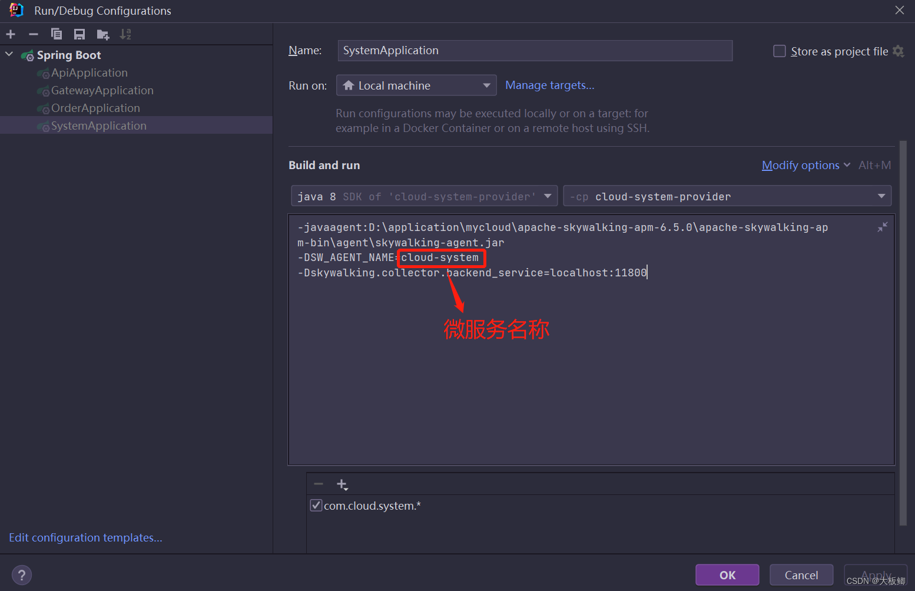The width and height of the screenshot is (915, 591).
Task: Open the Local machine target dropdown
Action: [486, 85]
